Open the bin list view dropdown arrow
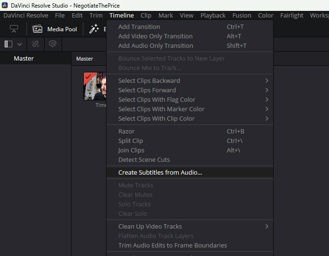329x256 pixels. (19, 44)
